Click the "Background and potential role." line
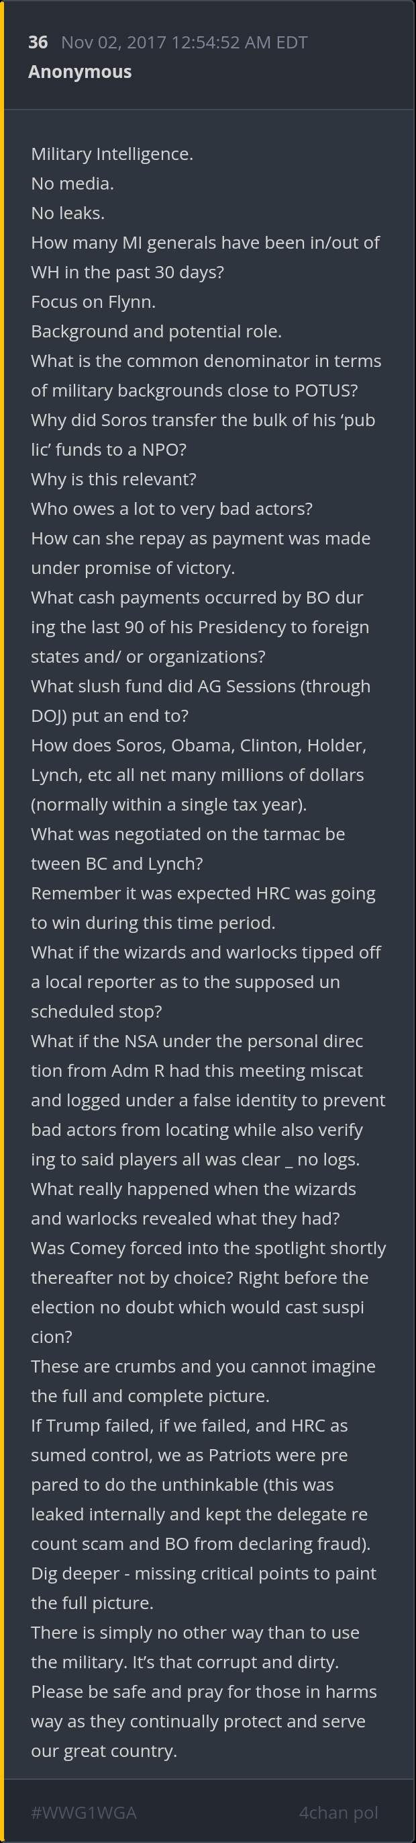Viewport: 416px width, 1843px height. [x=156, y=331]
